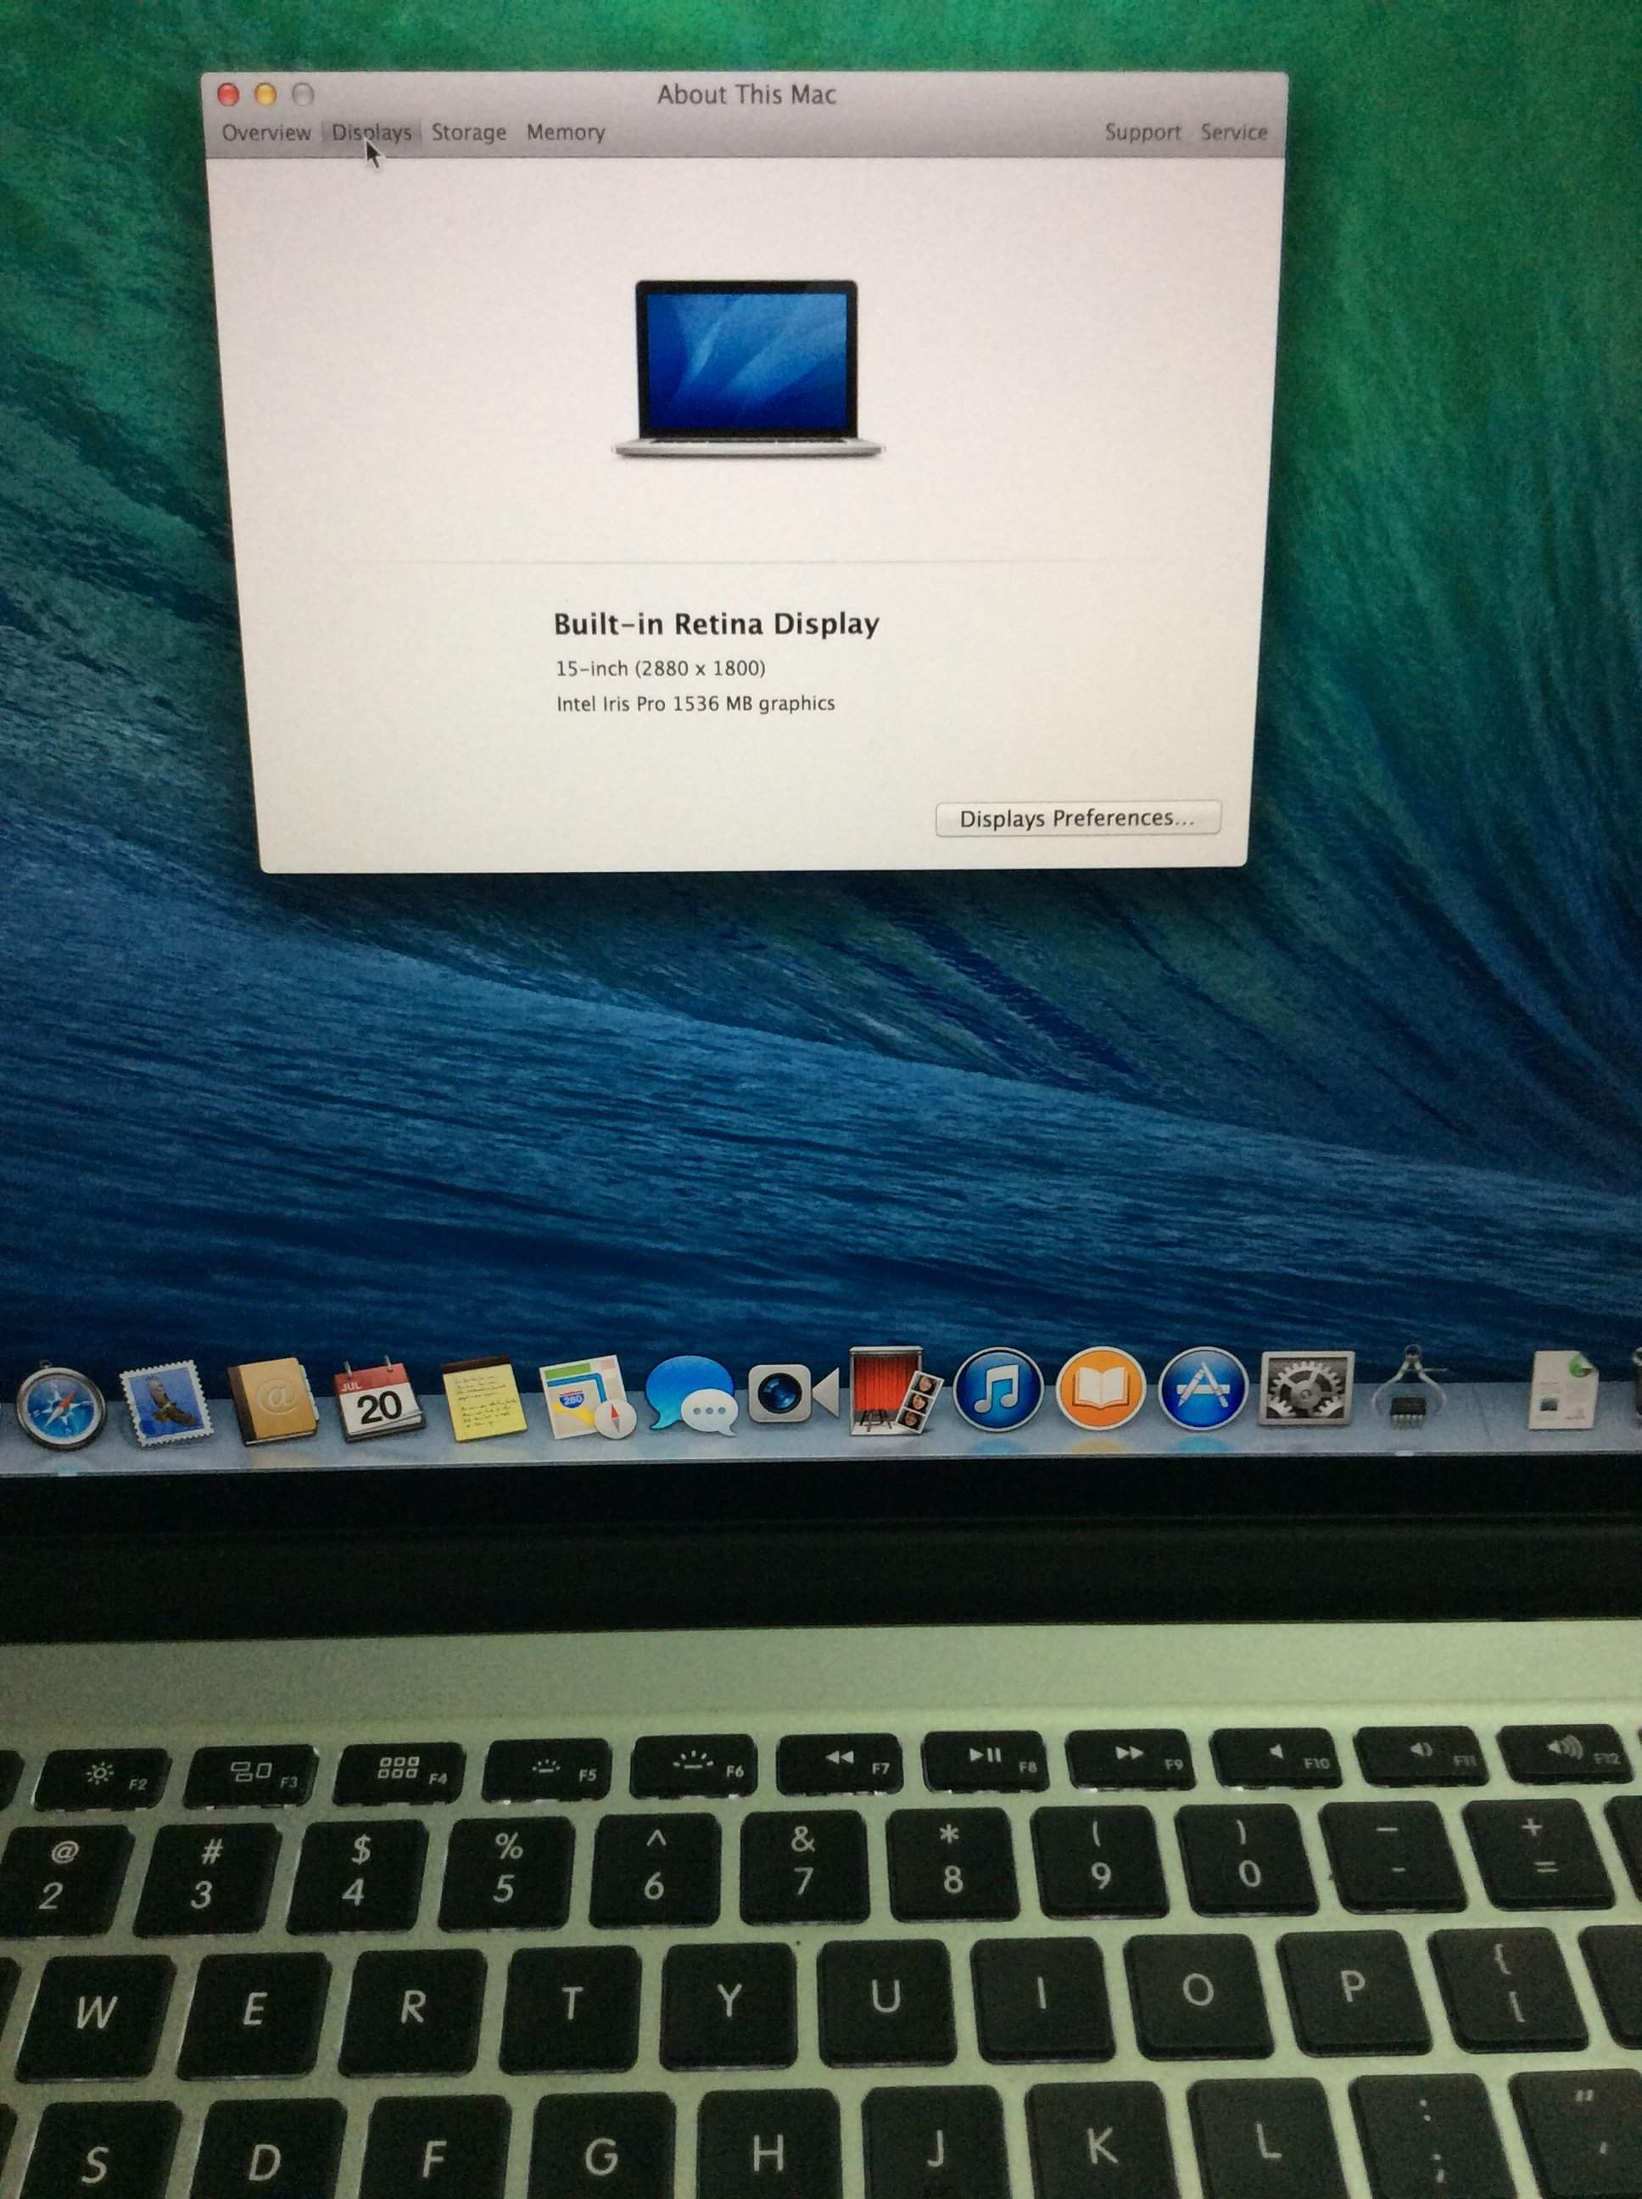Launch the Mail stamp icon

pos(166,1402)
